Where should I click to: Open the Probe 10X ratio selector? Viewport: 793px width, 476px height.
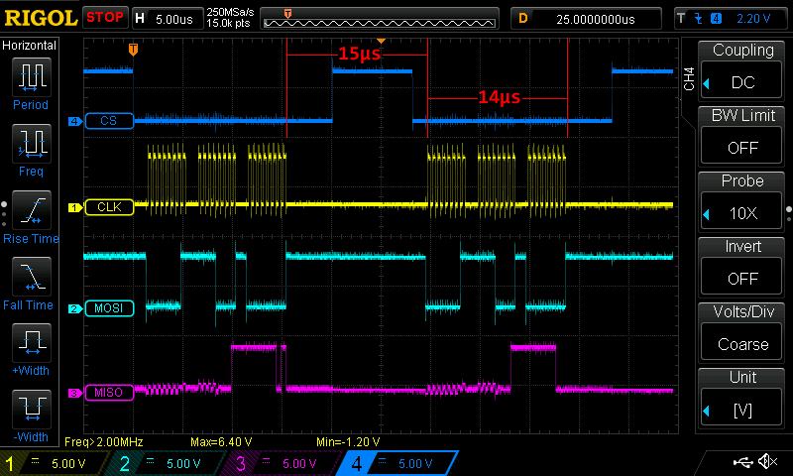741,200
